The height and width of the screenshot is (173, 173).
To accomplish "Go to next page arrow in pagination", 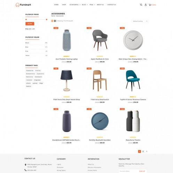I will click(147, 151).
